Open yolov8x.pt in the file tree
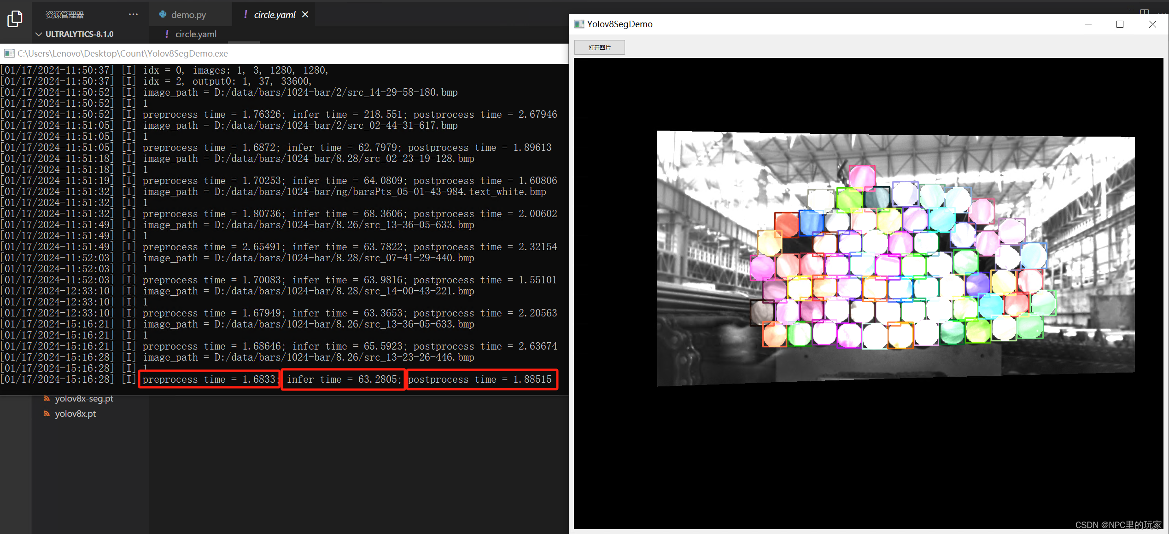 tap(76, 413)
